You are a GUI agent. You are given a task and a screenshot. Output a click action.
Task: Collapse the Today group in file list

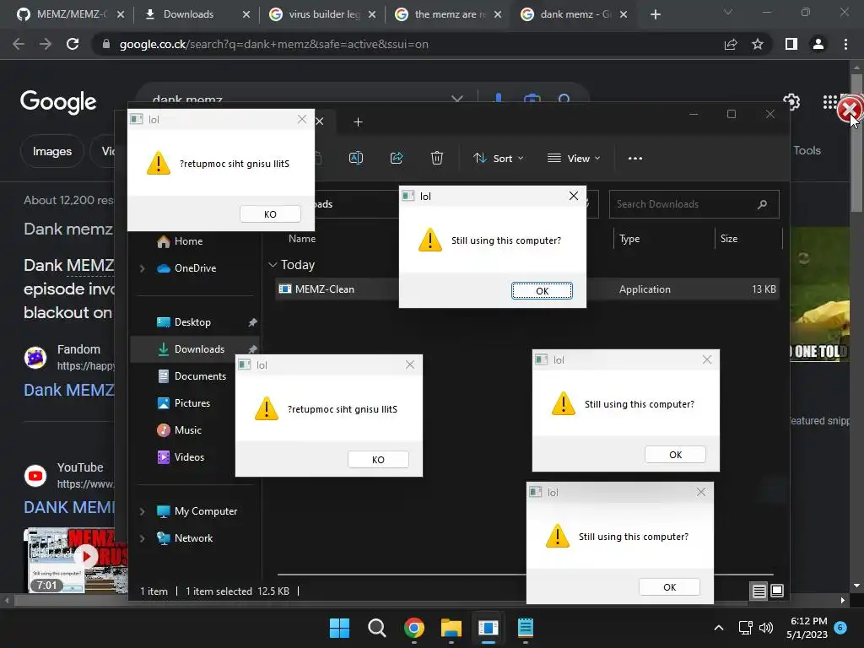pyautogui.click(x=273, y=265)
